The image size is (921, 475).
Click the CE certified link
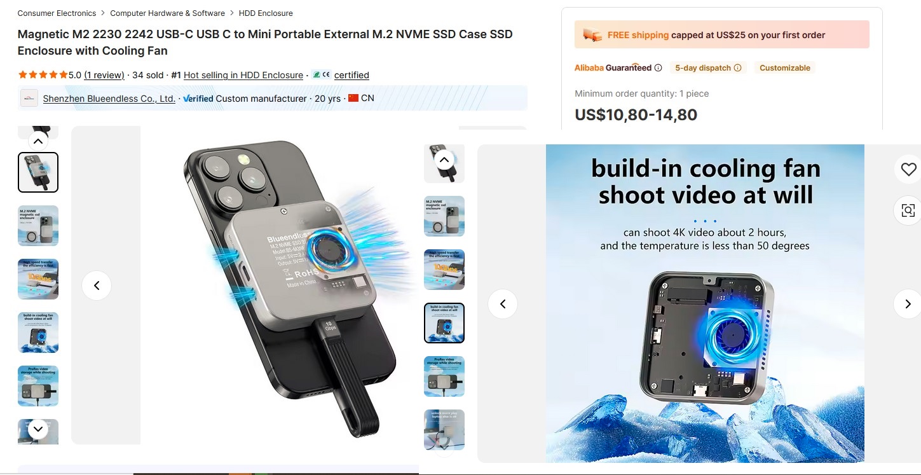tap(341, 75)
